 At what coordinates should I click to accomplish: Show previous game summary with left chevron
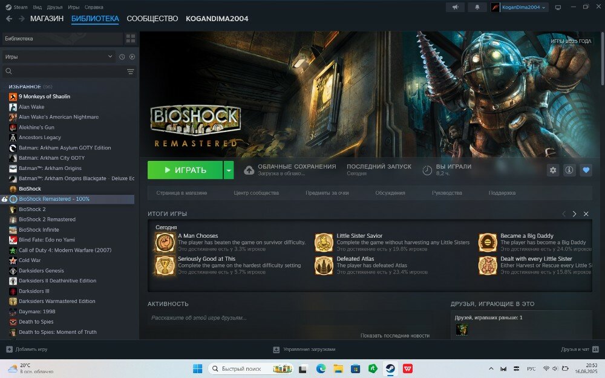click(564, 213)
